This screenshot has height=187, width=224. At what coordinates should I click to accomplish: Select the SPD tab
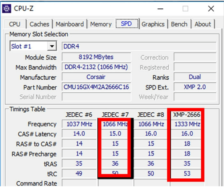click(x=127, y=24)
